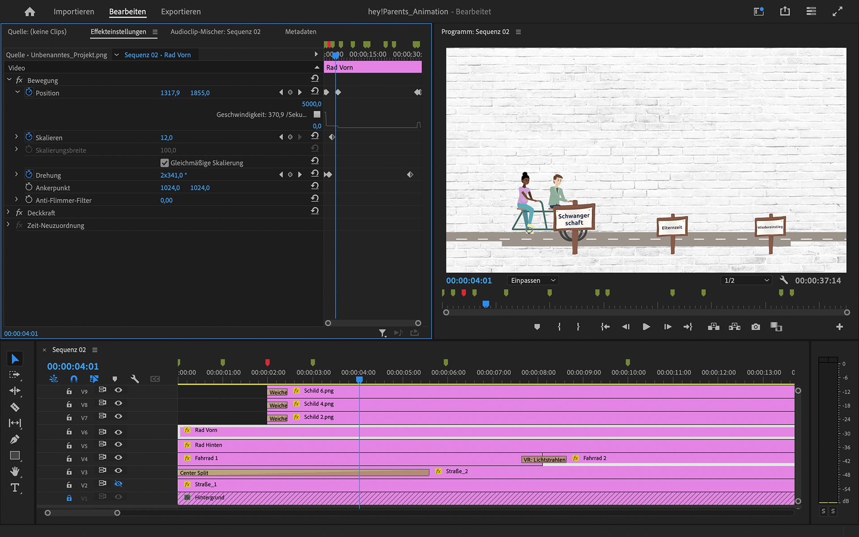The image size is (859, 537).
Task: Open the Metadaten panel tab
Action: pyautogui.click(x=301, y=32)
